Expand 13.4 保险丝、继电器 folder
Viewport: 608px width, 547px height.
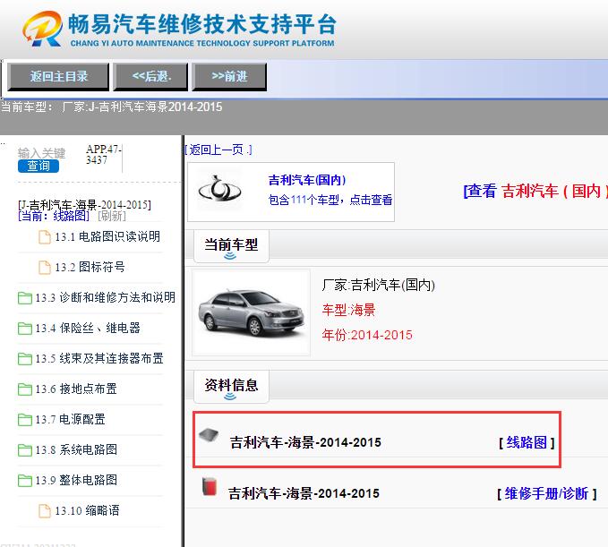[x=88, y=328]
